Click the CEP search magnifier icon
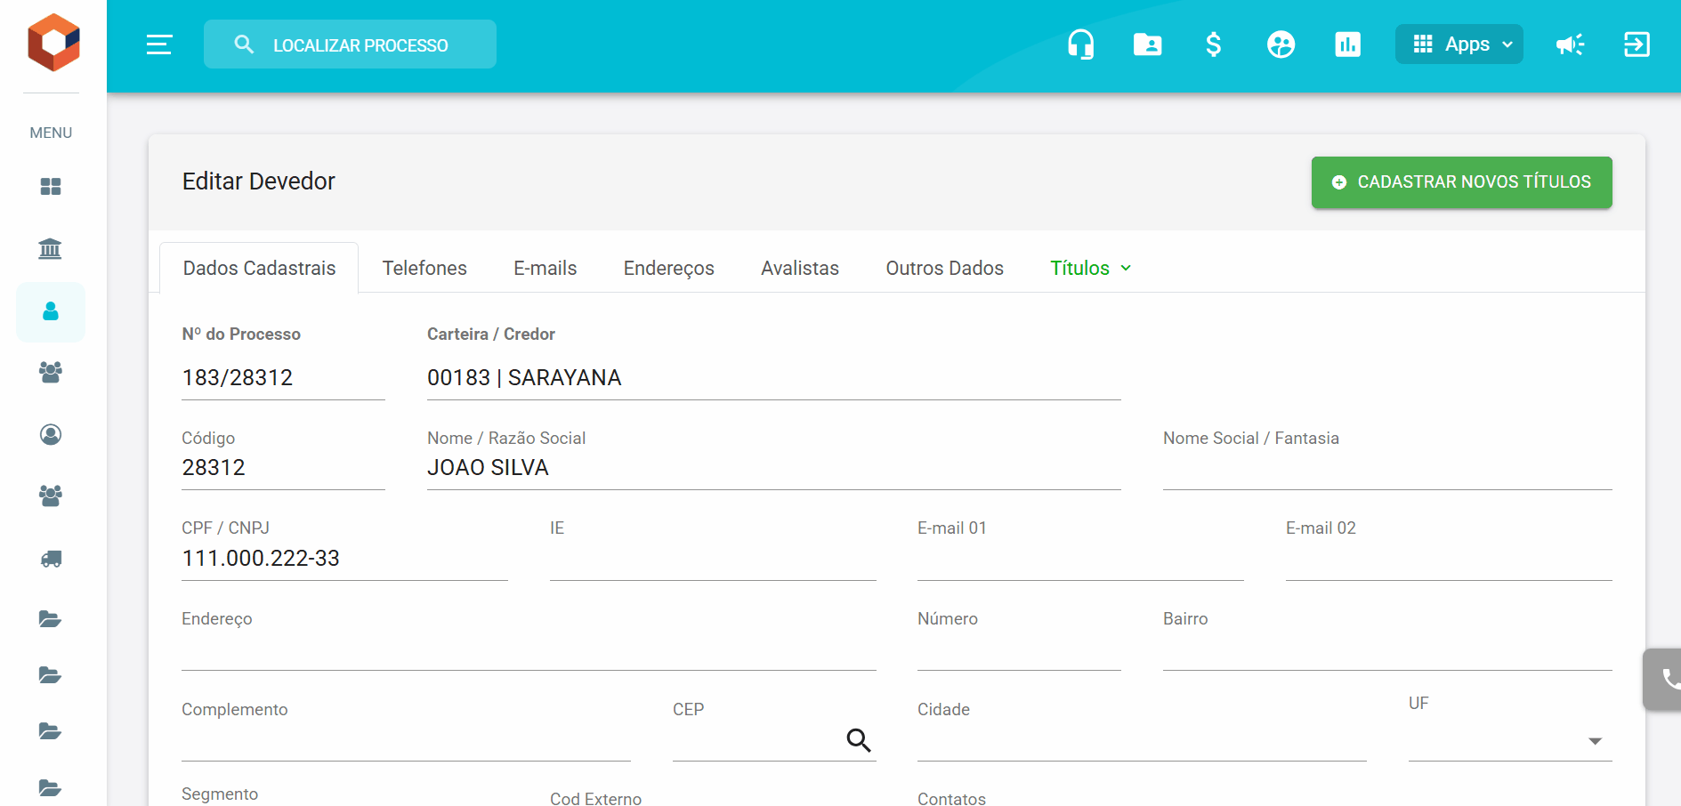The width and height of the screenshot is (1681, 806). tap(859, 740)
